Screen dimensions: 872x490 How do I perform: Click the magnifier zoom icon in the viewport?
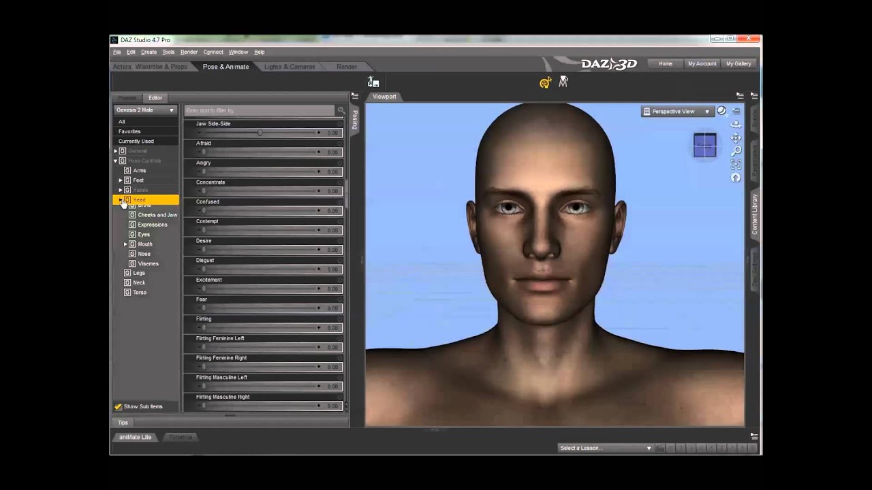736,151
